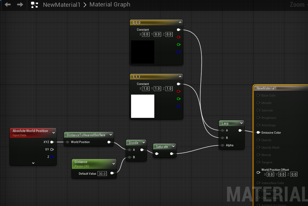This screenshot has width=308, height=206.
Task: Click World Position Offset input pin
Action: pos(258,172)
